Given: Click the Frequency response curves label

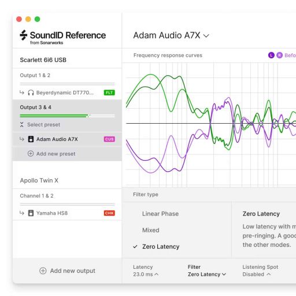Looking at the screenshot, I should [x=168, y=55].
